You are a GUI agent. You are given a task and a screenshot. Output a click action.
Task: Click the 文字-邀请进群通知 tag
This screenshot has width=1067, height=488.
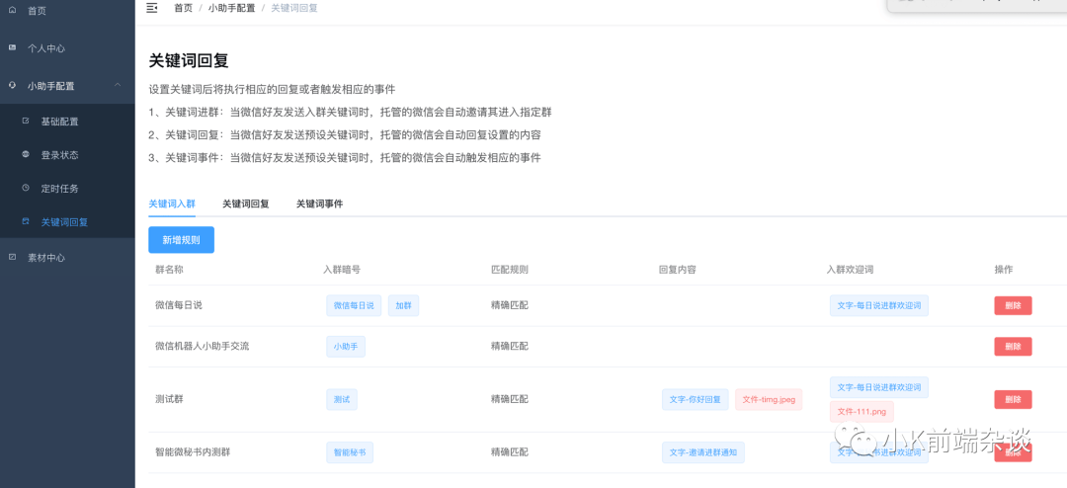pos(703,451)
